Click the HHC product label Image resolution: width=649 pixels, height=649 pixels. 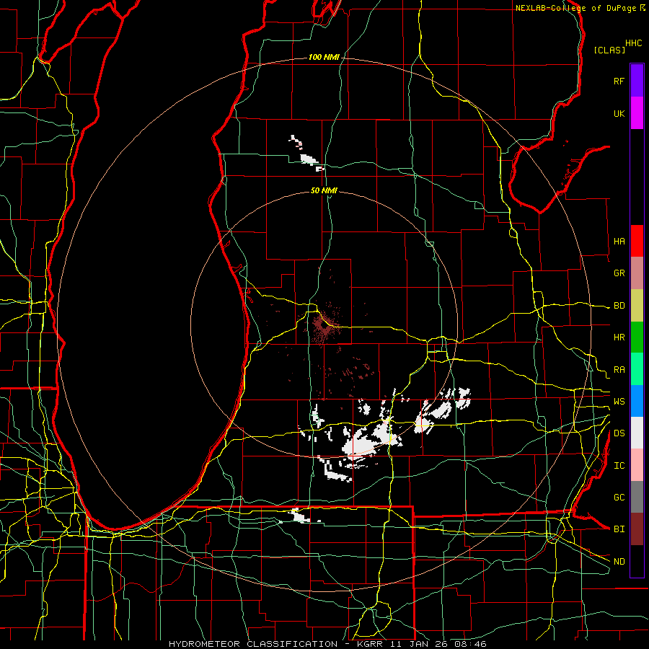[634, 43]
